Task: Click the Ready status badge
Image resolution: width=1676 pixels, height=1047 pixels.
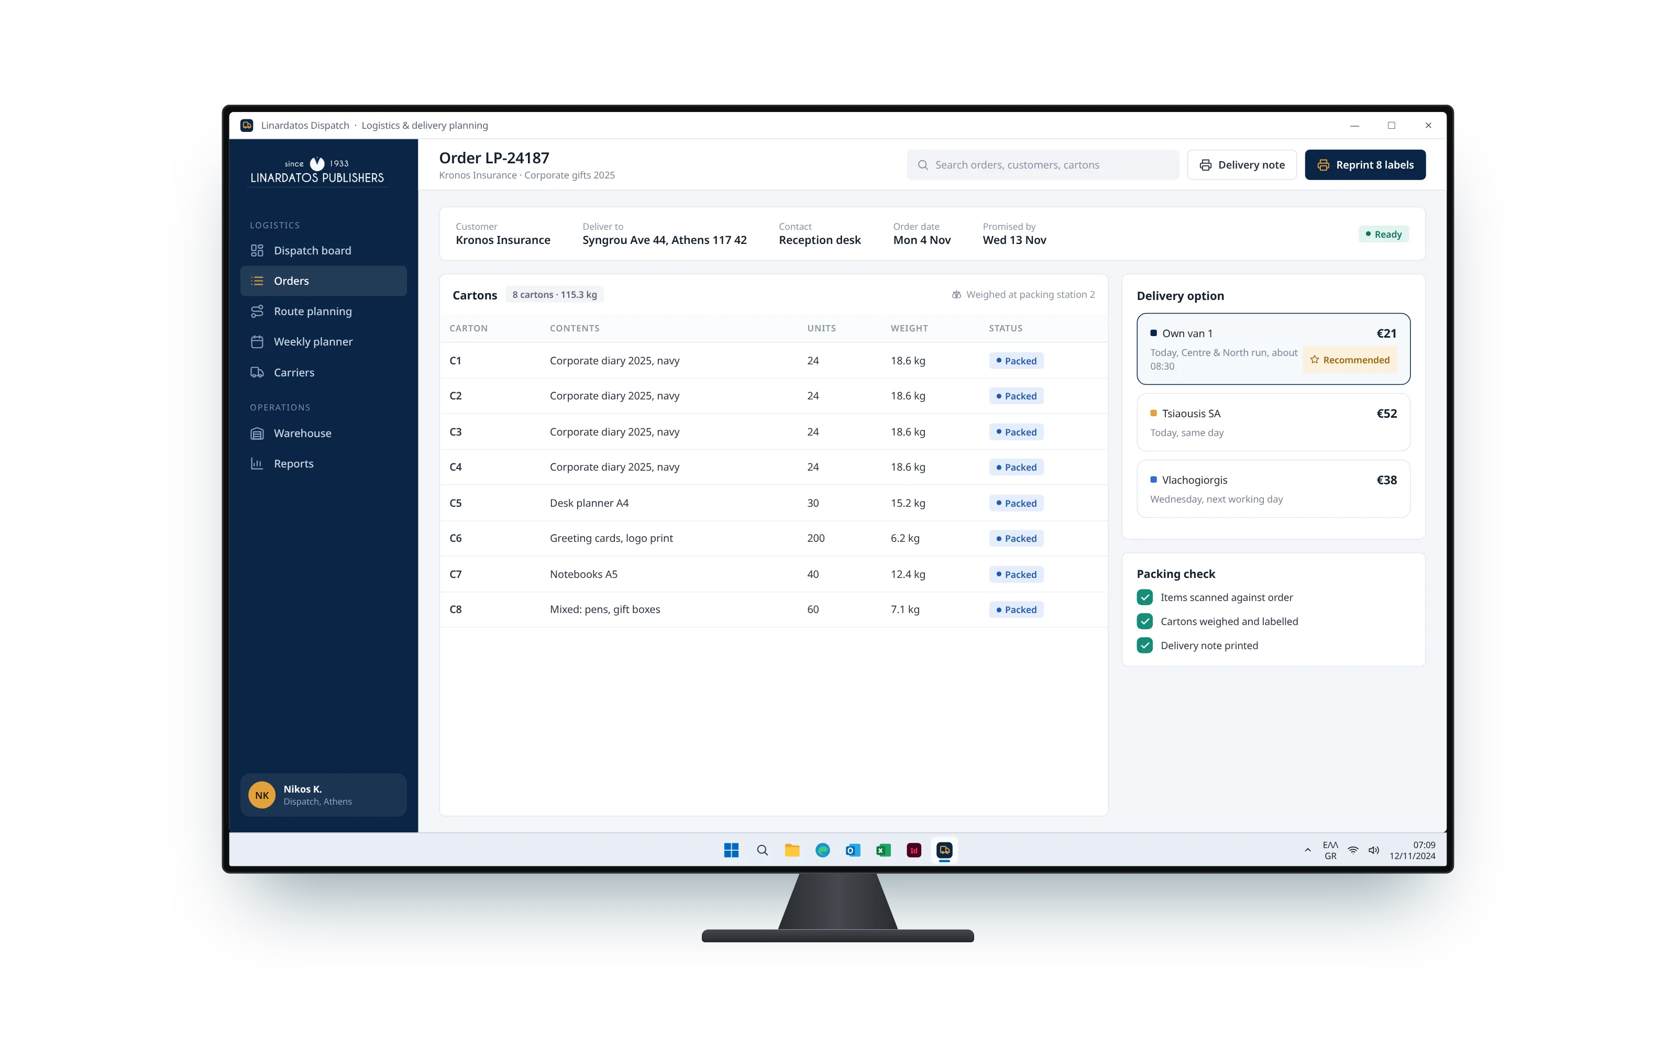Action: click(x=1383, y=235)
